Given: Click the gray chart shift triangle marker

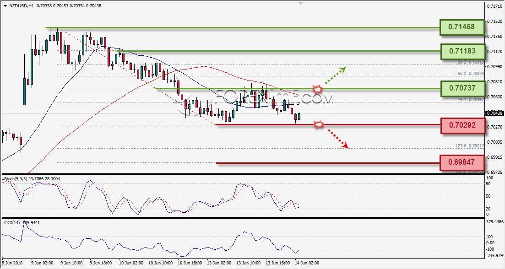Looking at the screenshot, I should click(300, 3).
